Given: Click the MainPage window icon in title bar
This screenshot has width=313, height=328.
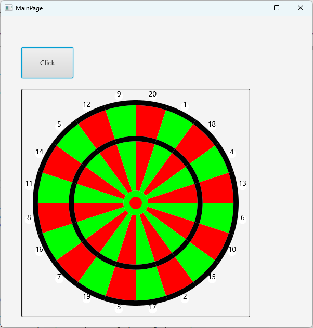Looking at the screenshot, I should pyautogui.click(x=9, y=8).
